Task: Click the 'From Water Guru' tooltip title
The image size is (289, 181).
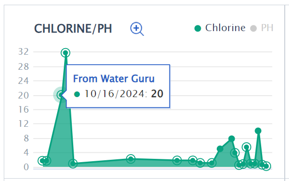Action: point(114,79)
